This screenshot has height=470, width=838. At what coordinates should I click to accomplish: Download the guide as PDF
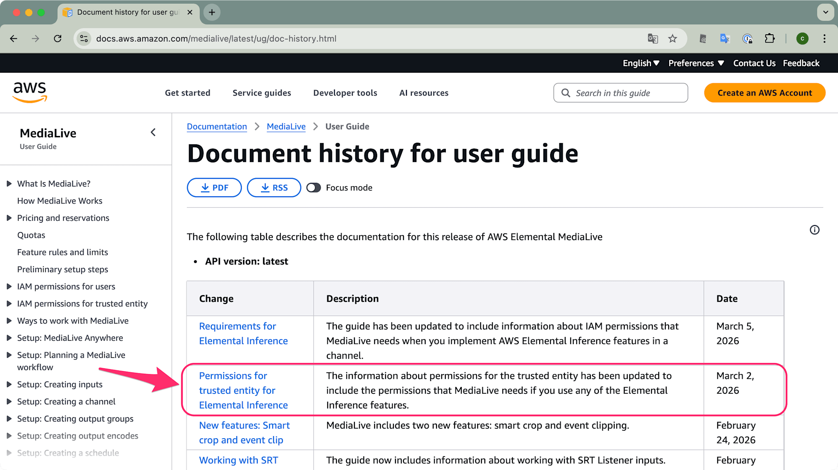pos(214,187)
